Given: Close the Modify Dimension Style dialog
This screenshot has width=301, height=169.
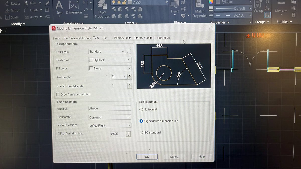Looking at the screenshot, I should (211, 27).
